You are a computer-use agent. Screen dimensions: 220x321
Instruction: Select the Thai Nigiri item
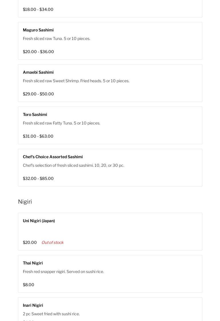tap(33, 263)
